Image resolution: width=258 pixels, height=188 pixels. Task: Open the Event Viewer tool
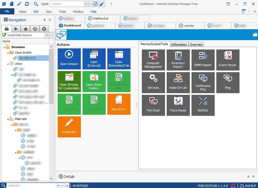tap(228, 60)
